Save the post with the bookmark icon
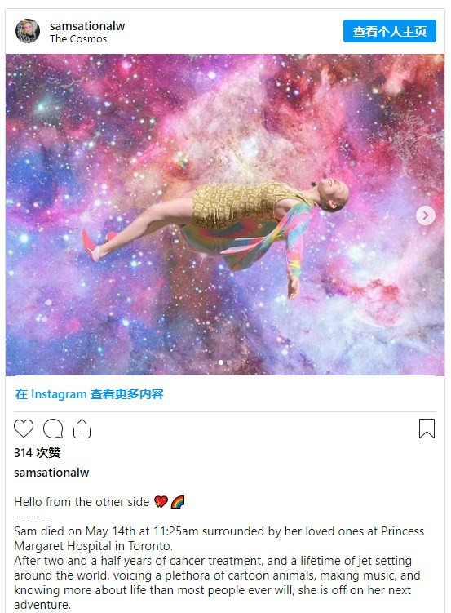Viewport: 451px width, 613px height. pos(427,429)
